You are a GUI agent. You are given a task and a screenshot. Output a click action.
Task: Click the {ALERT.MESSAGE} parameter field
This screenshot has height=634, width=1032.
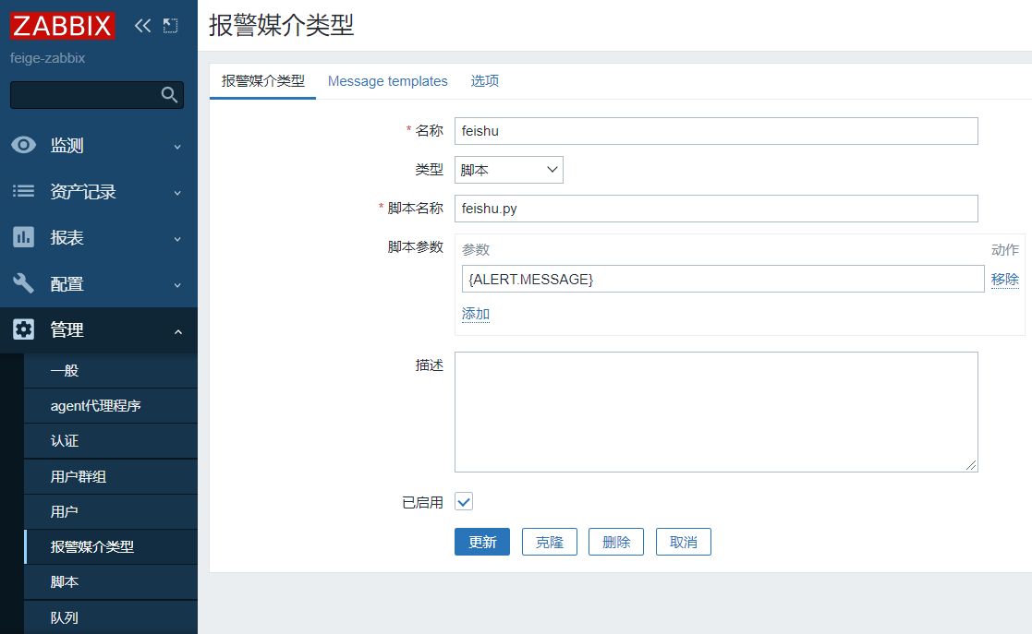722,279
